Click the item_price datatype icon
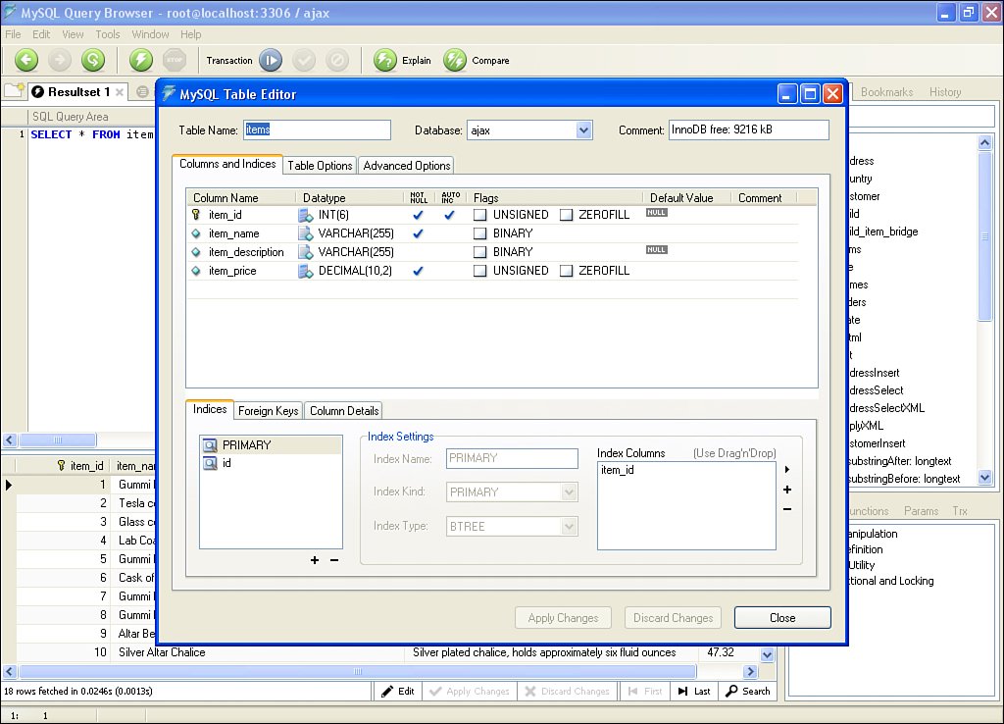1004x724 pixels. [x=306, y=271]
